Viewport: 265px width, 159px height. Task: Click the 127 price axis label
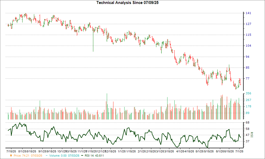[x=248, y=24]
